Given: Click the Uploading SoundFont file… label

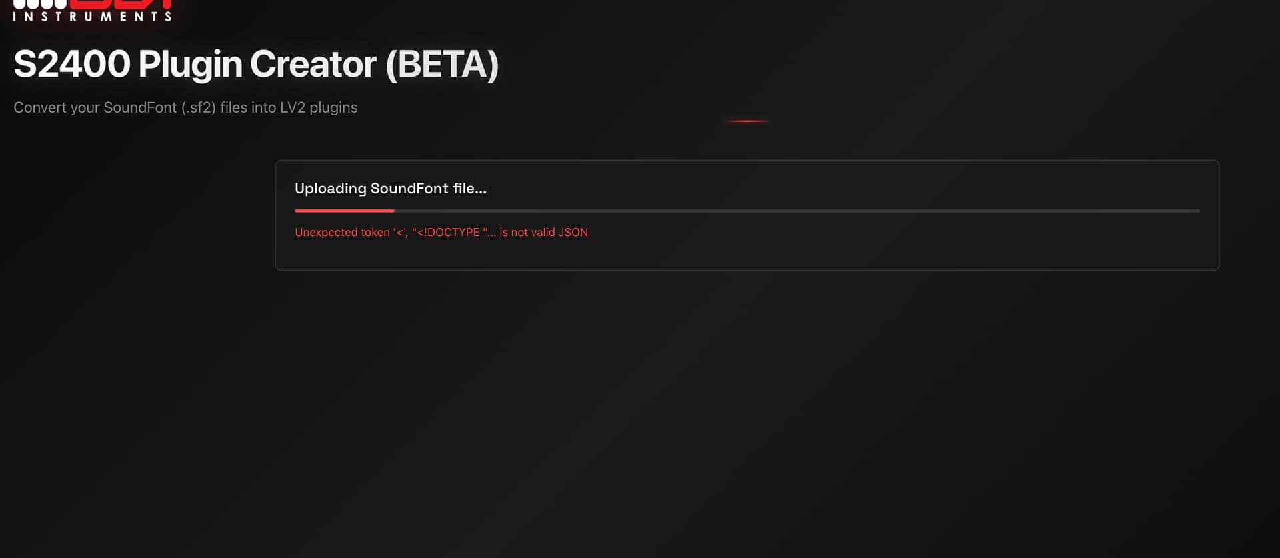Looking at the screenshot, I should click(x=391, y=189).
